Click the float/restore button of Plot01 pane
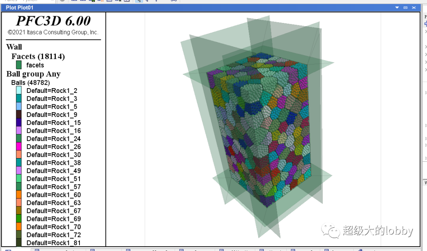Image resolution: width=427 pixels, height=251 pixels. (x=406, y=8)
